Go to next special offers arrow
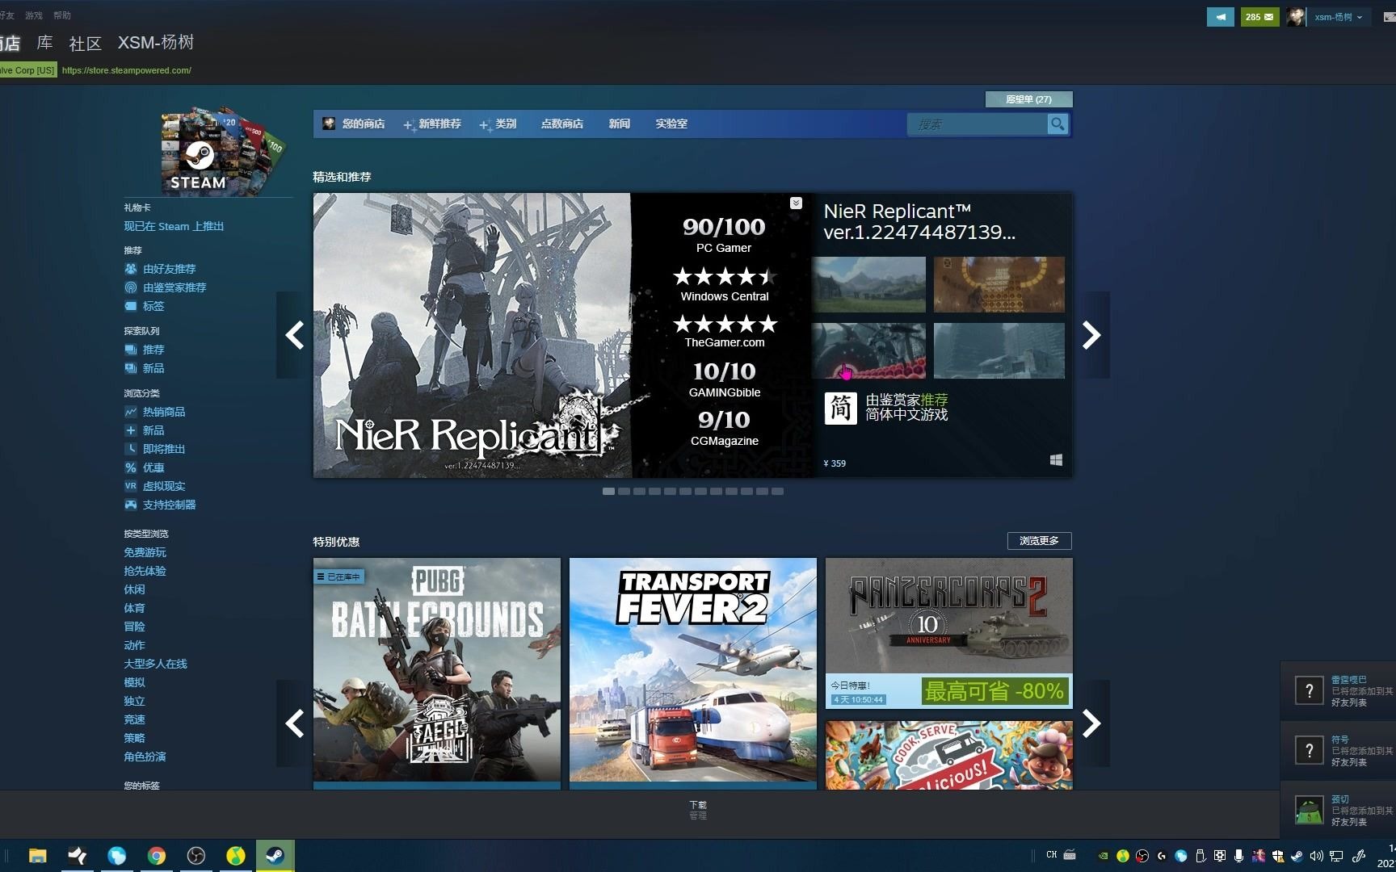Viewport: 1396px width, 872px height. coord(1091,723)
